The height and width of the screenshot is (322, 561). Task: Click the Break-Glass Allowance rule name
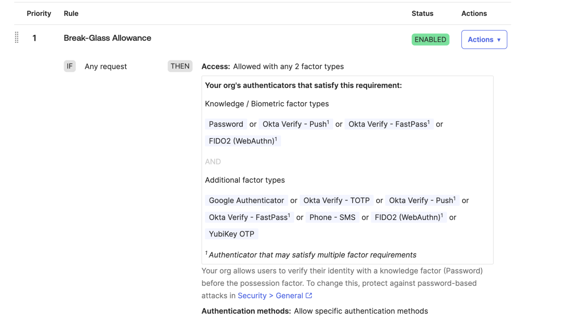pyautogui.click(x=107, y=38)
